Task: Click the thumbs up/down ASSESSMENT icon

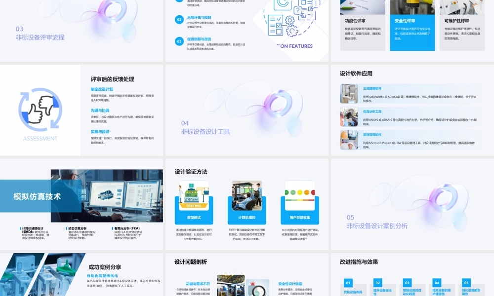Action: [x=41, y=109]
